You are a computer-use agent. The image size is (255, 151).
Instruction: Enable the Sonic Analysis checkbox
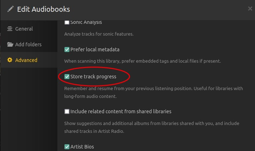pos(67,22)
